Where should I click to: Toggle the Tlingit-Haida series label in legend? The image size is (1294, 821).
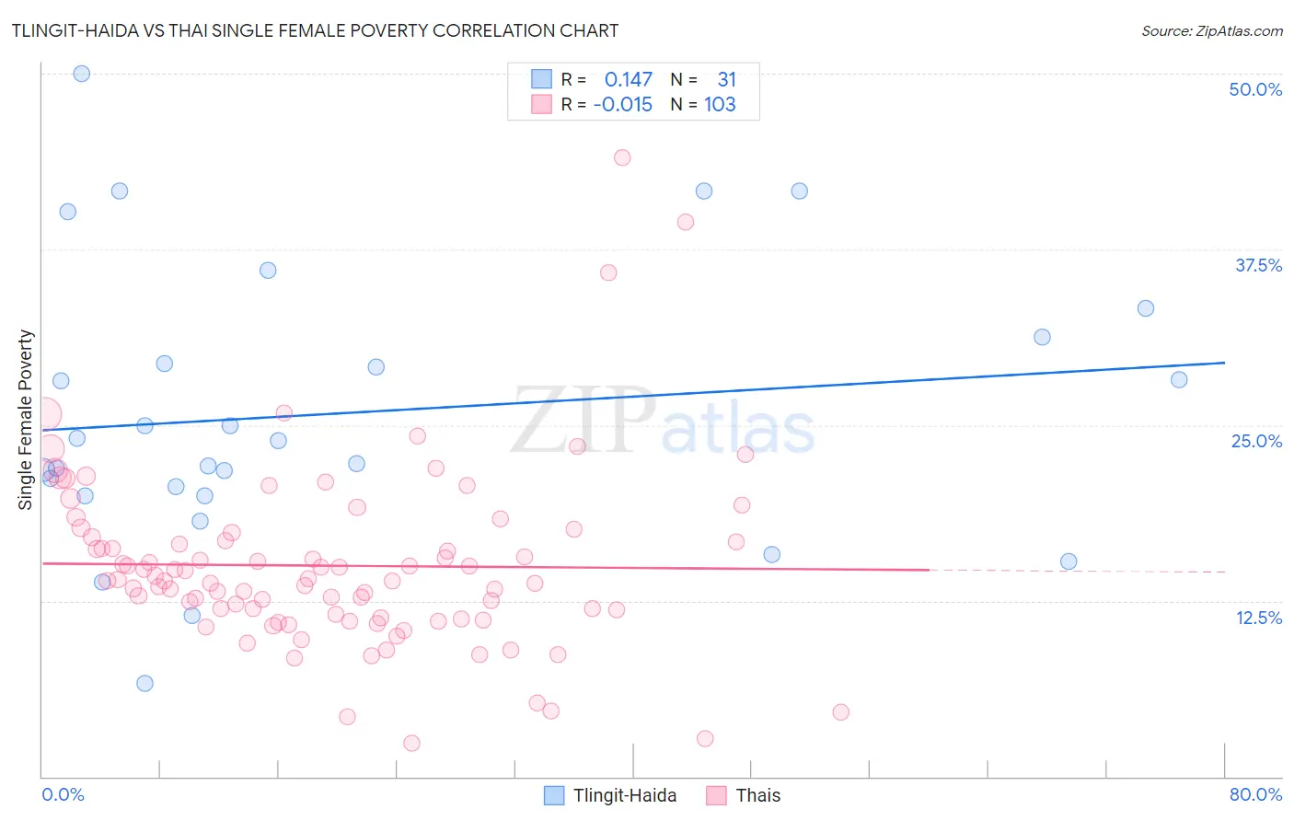click(625, 795)
